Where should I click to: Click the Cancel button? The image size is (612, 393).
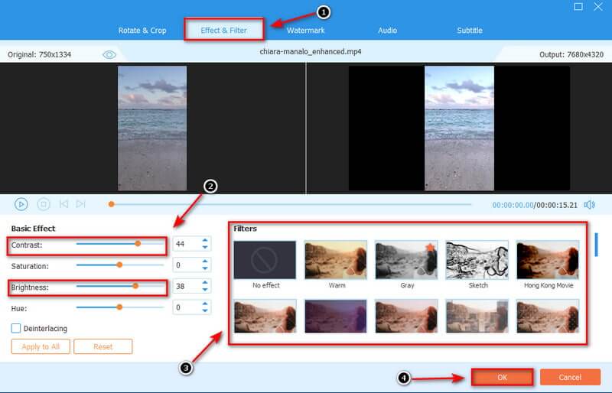(570, 378)
